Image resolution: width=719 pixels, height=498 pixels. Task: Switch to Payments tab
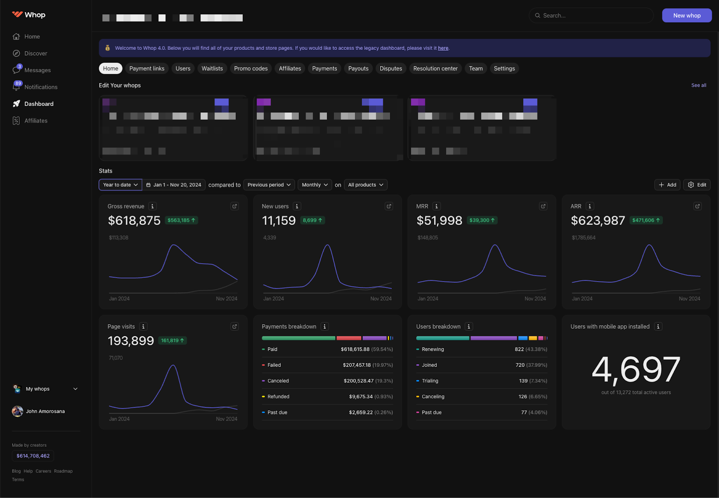click(324, 68)
